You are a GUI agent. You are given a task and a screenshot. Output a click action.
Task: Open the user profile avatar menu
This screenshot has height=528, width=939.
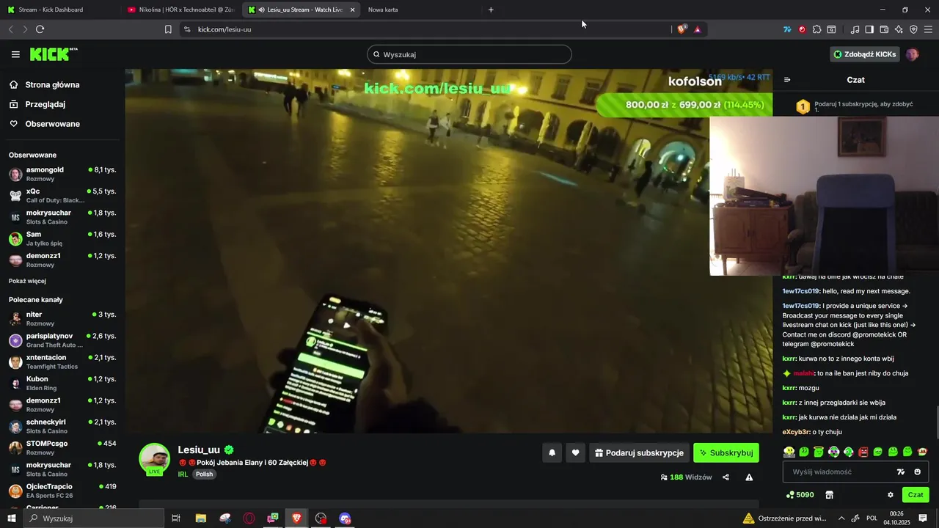(x=913, y=54)
